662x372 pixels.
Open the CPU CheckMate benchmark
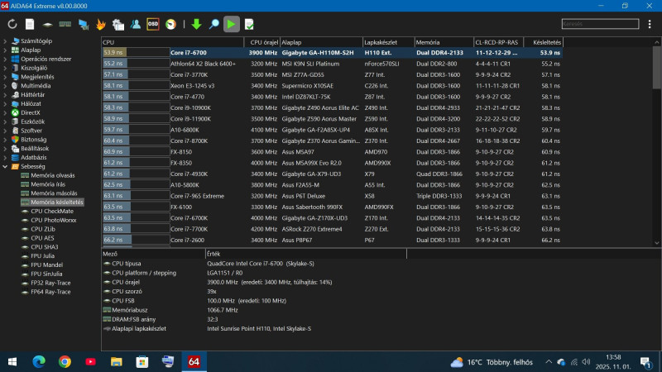52,212
